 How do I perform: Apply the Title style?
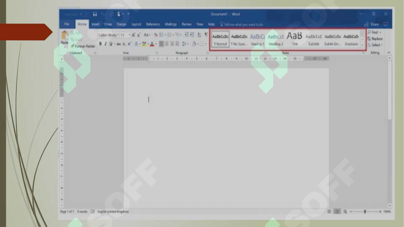pos(295,40)
